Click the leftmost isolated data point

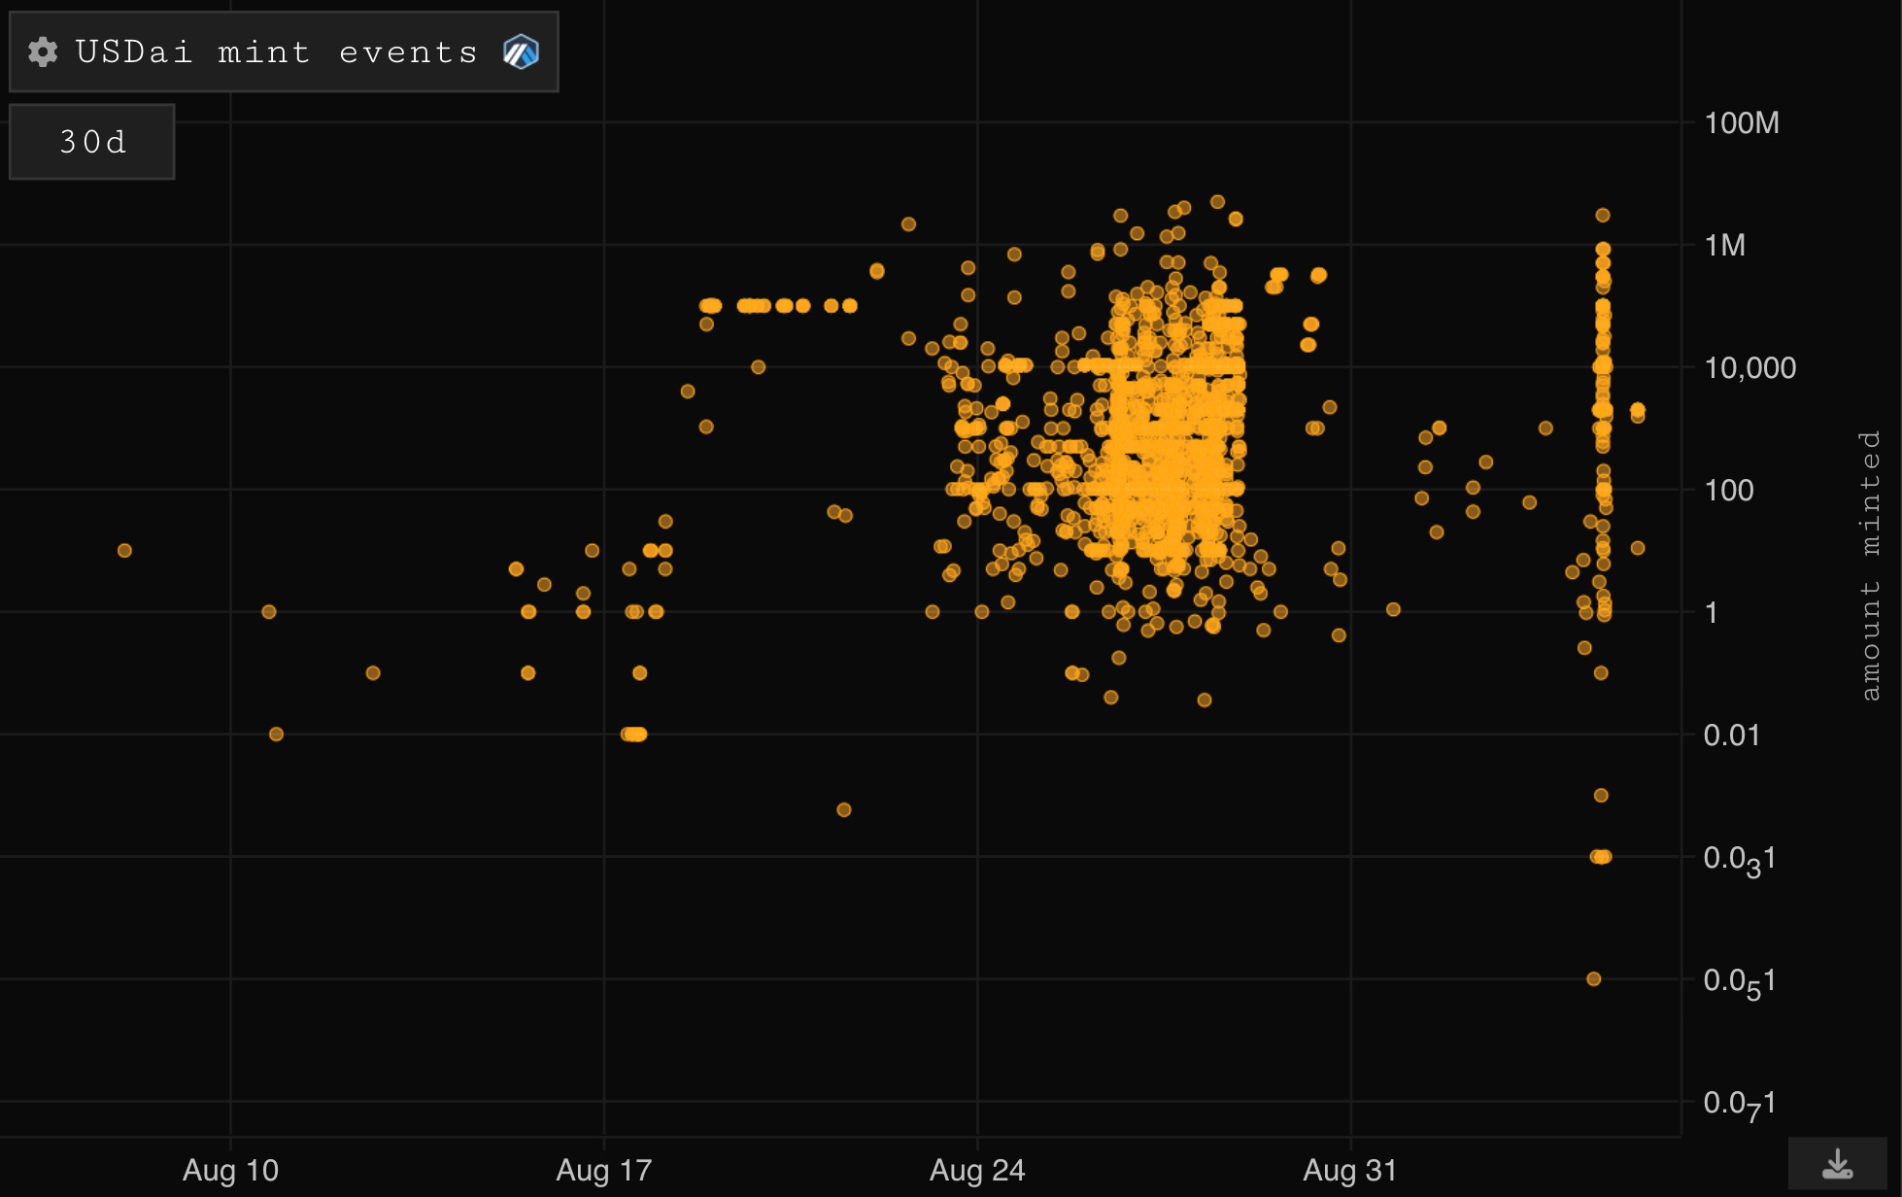click(x=124, y=551)
